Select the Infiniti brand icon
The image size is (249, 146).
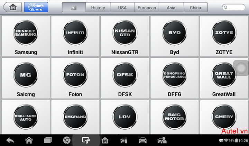coord(75,33)
